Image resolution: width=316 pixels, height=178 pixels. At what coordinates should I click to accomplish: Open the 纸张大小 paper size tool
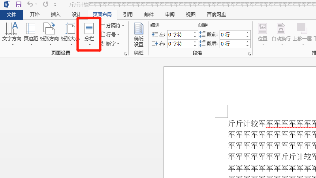point(70,34)
